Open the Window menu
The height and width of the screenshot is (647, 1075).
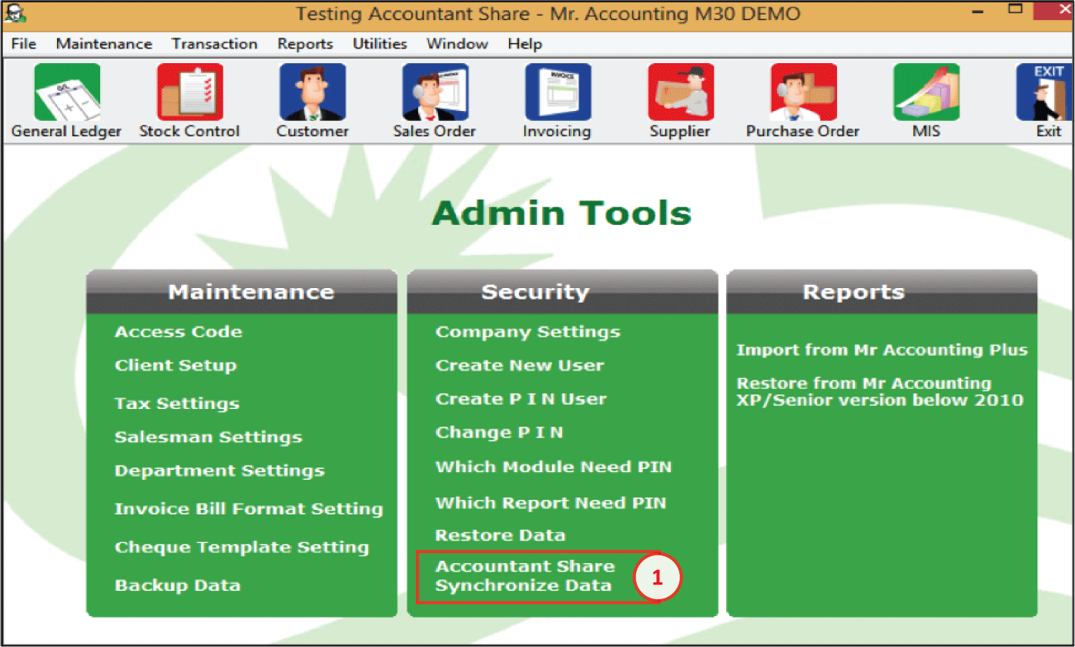point(457,44)
